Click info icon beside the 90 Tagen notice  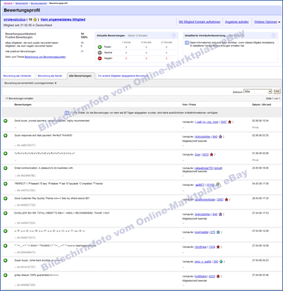(67, 113)
